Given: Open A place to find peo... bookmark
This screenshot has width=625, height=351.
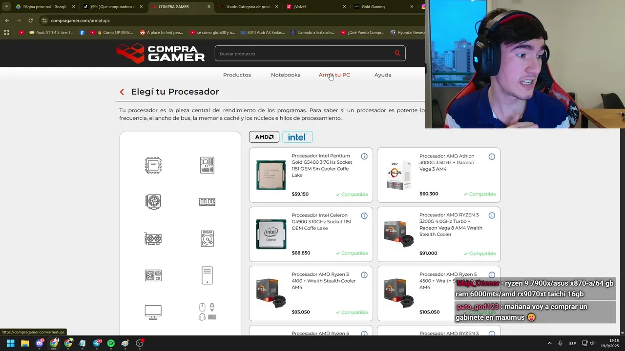Looking at the screenshot, I should tap(161, 33).
